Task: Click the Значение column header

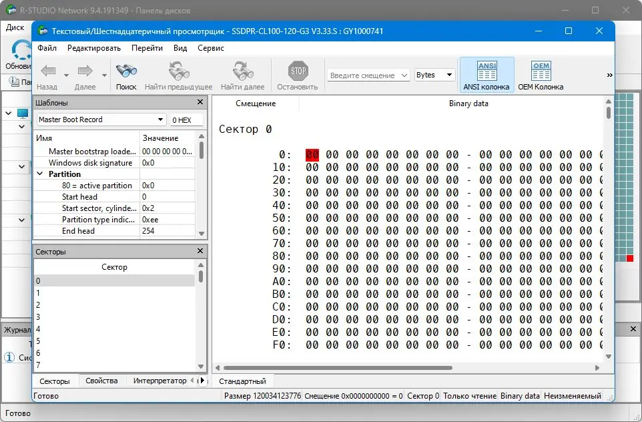Action: pos(168,138)
